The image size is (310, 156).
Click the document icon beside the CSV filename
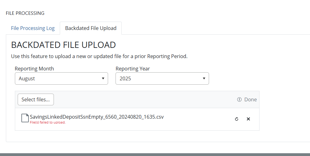point(25,118)
